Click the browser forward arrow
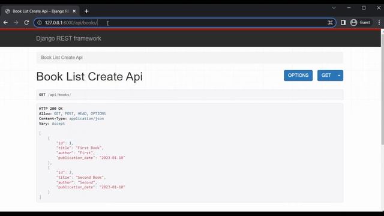 click(x=16, y=23)
